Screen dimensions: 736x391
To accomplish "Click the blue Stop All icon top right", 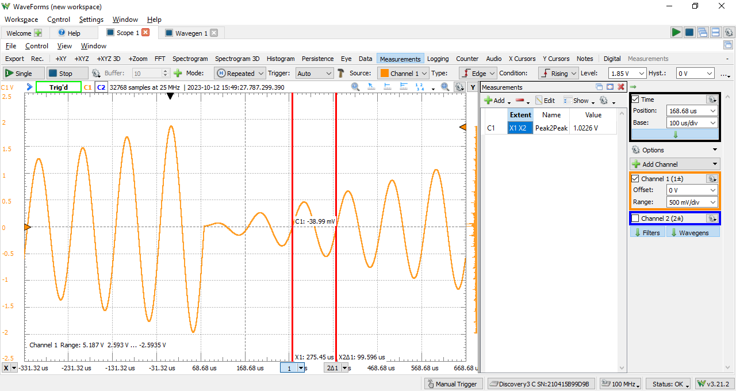I will (x=689, y=32).
